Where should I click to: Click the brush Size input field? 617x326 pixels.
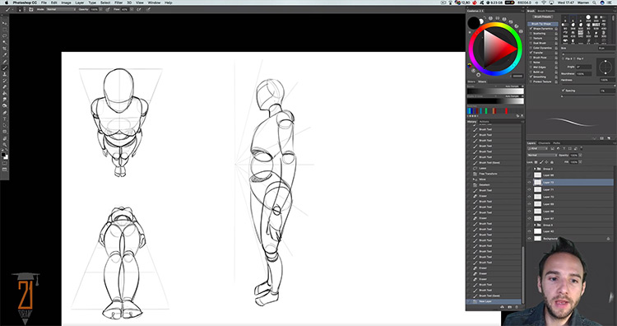pos(607,48)
